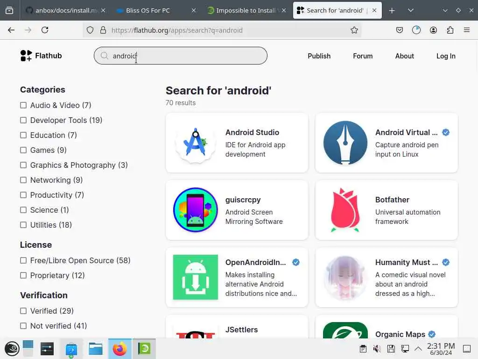The image size is (478, 359).
Task: Check the Audio & Video category
Action: point(23,105)
